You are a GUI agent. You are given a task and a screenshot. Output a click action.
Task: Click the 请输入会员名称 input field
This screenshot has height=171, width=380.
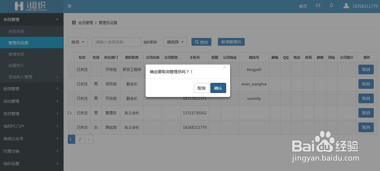point(117,42)
